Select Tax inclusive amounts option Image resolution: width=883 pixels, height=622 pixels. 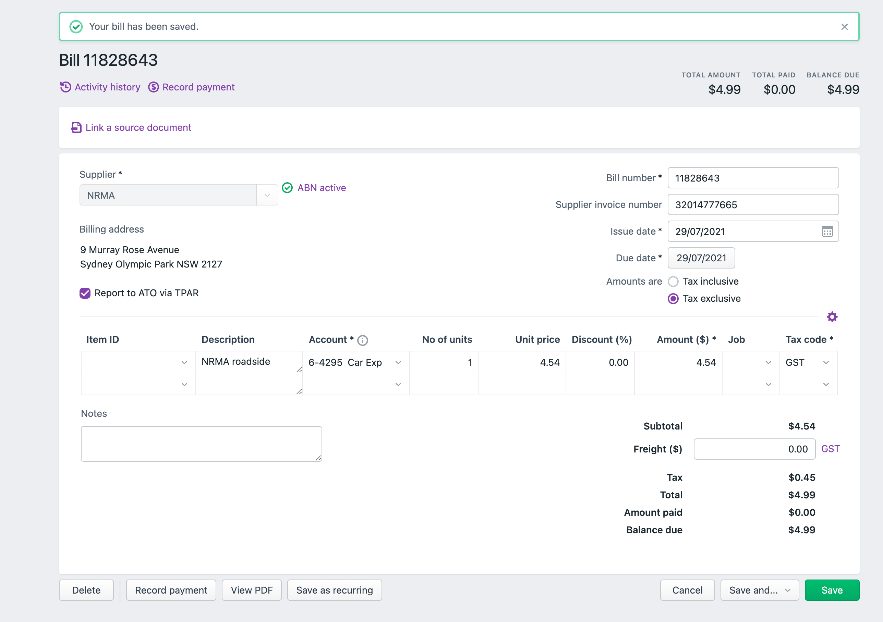point(673,282)
